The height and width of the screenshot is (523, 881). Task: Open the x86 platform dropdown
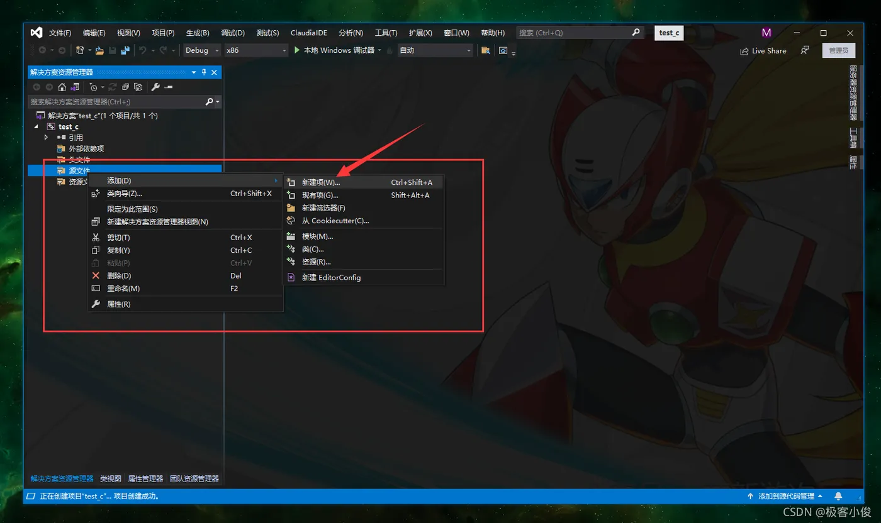256,50
